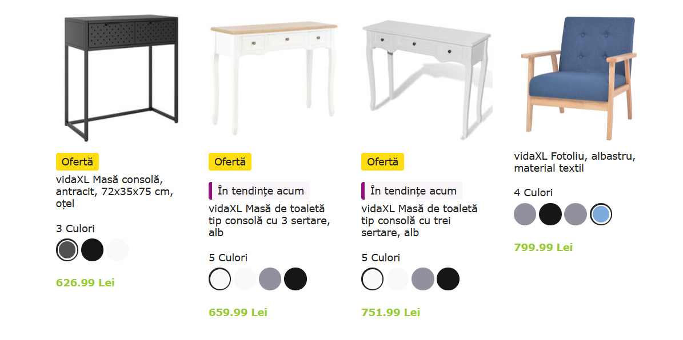Viewport: 683px width, 340px height.
Task: Click the 799.99 Lei armchair price
Action: tap(543, 248)
